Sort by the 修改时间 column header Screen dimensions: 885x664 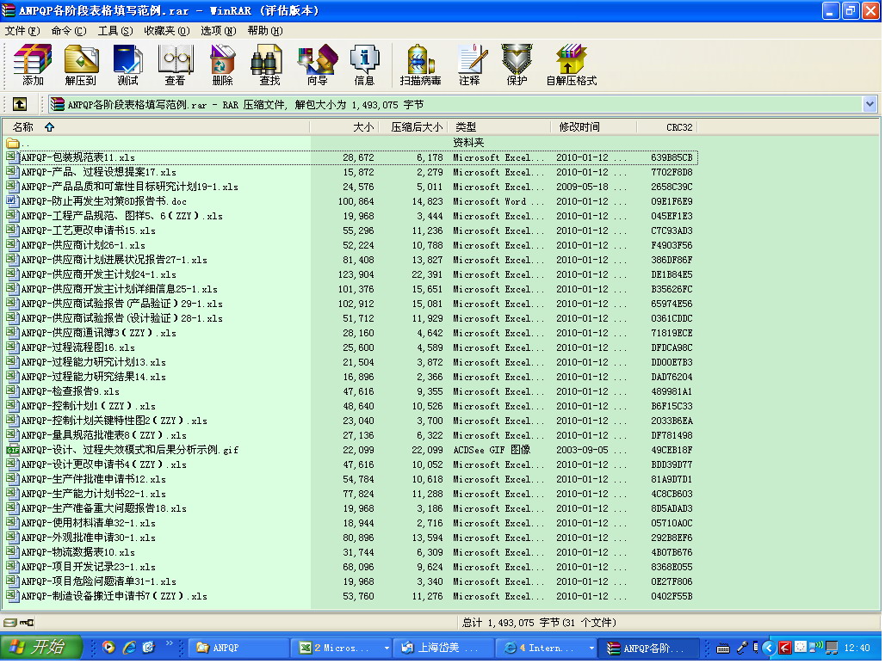coord(594,126)
